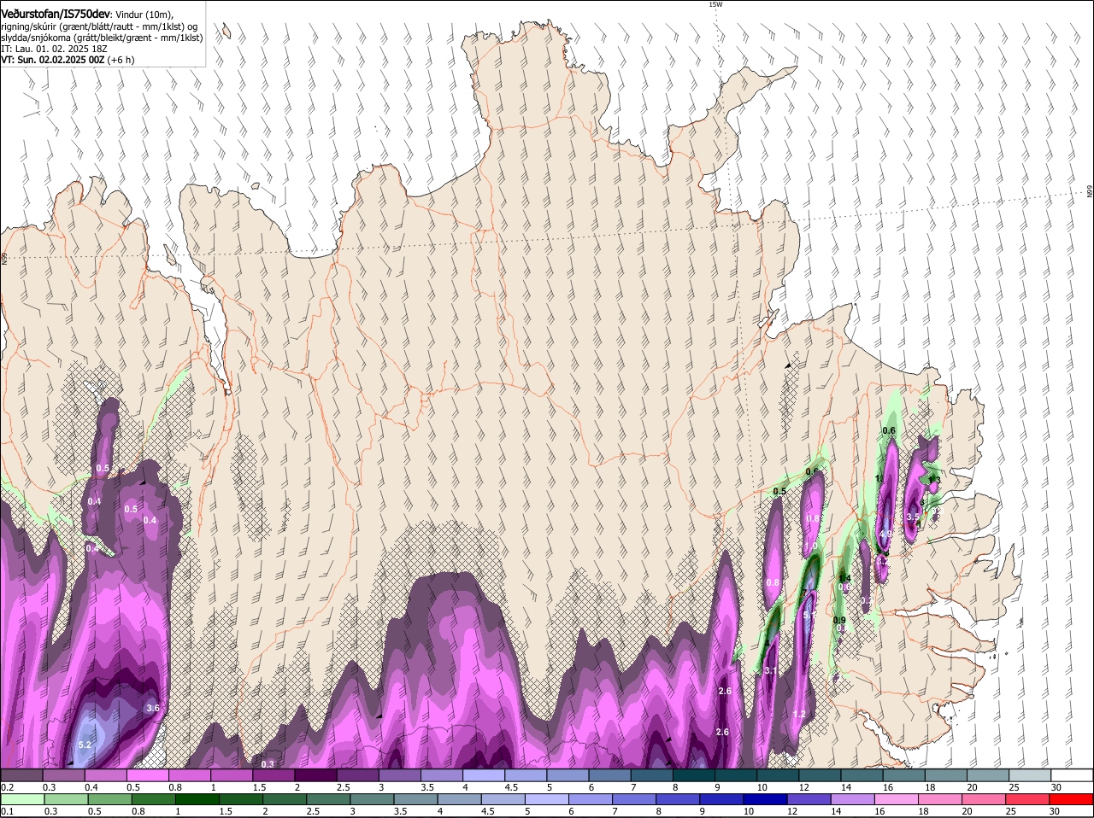Click the 5.2 precipitation value on the map
The height and width of the screenshot is (818, 1094).
[x=85, y=745]
